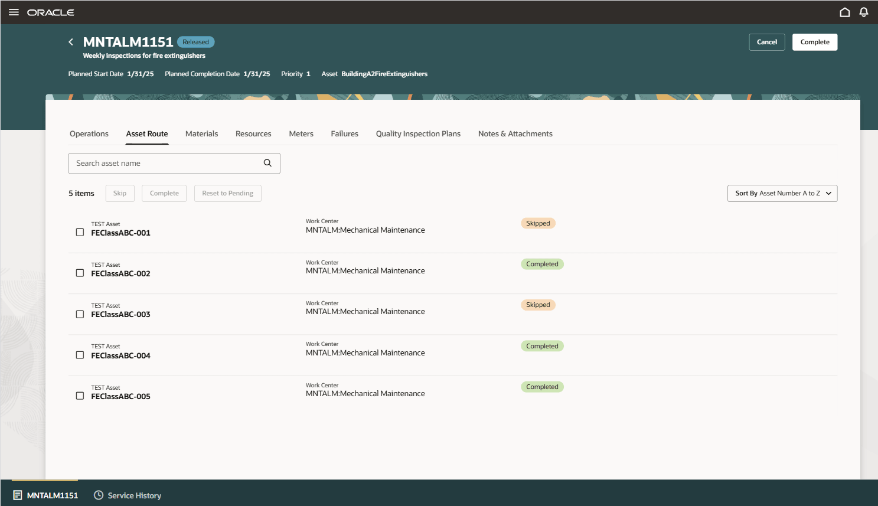The image size is (878, 506).
Task: Click the Reset to Pending button
Action: [227, 193]
